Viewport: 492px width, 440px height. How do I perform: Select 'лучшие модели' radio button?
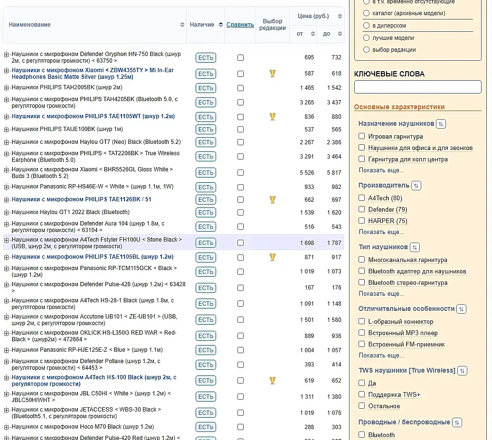pyautogui.click(x=366, y=37)
